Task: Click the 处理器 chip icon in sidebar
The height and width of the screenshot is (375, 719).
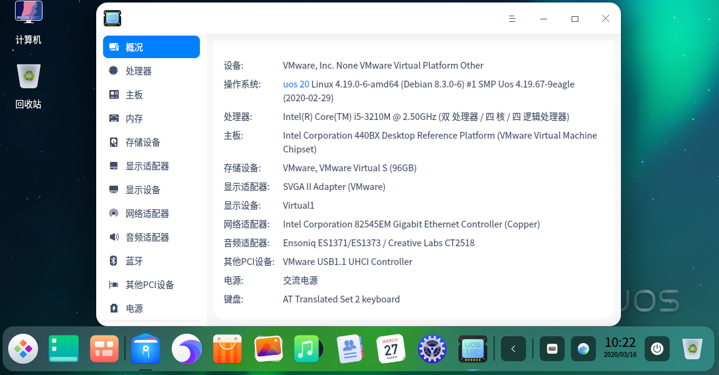Action: coord(114,71)
